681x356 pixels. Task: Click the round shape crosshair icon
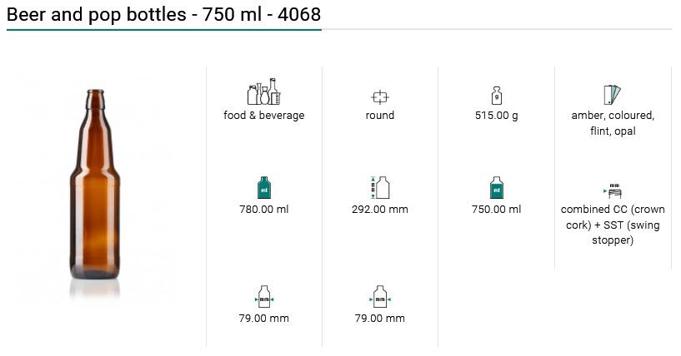coord(379,96)
